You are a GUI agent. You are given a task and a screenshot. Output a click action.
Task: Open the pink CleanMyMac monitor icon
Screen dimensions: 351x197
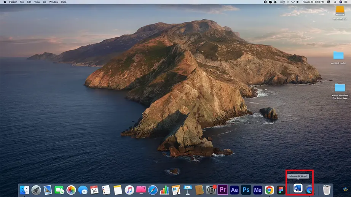point(141,190)
